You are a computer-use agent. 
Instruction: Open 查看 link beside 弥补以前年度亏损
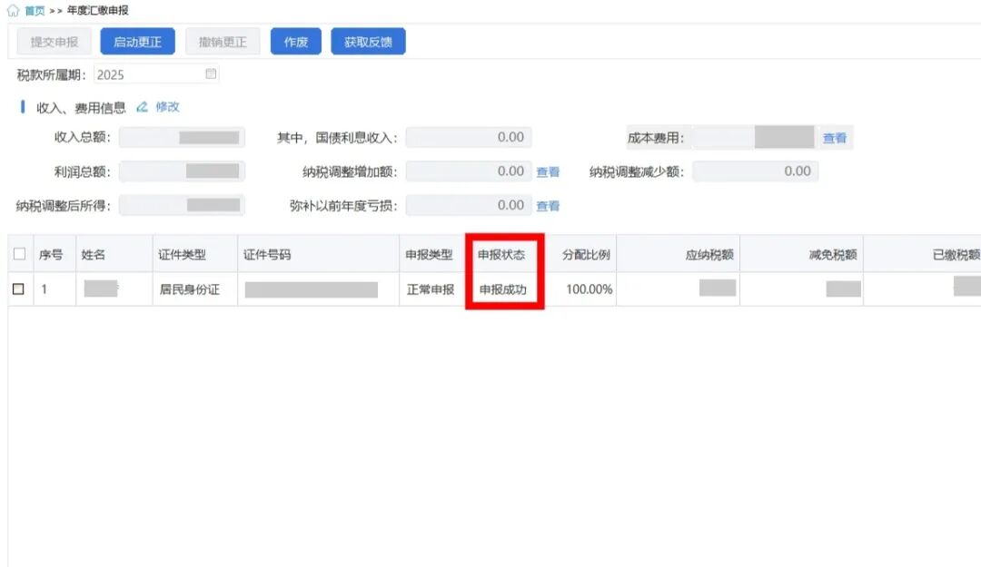548,206
